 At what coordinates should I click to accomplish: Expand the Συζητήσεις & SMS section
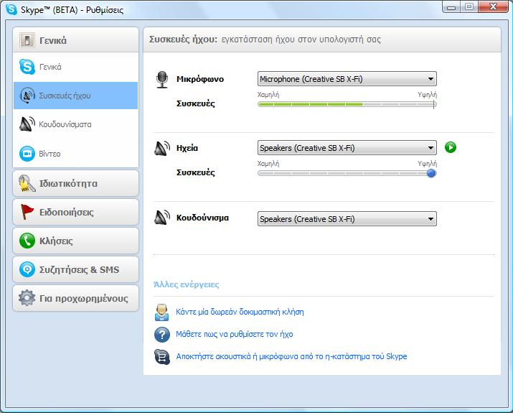[75, 269]
